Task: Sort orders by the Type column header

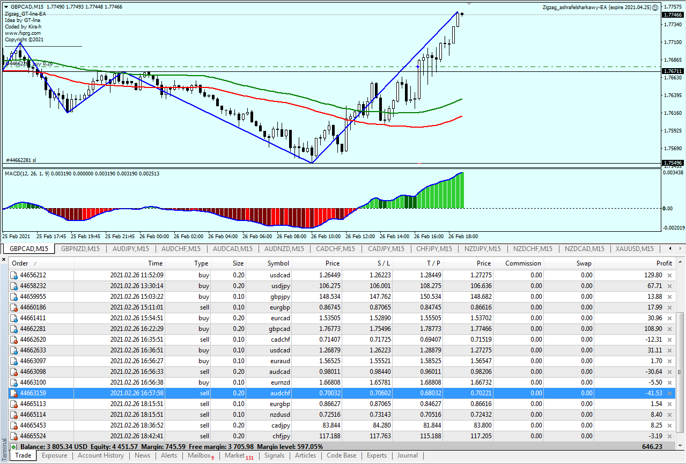Action: point(188,263)
